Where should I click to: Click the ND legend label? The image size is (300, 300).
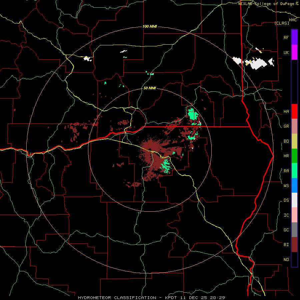(286, 259)
